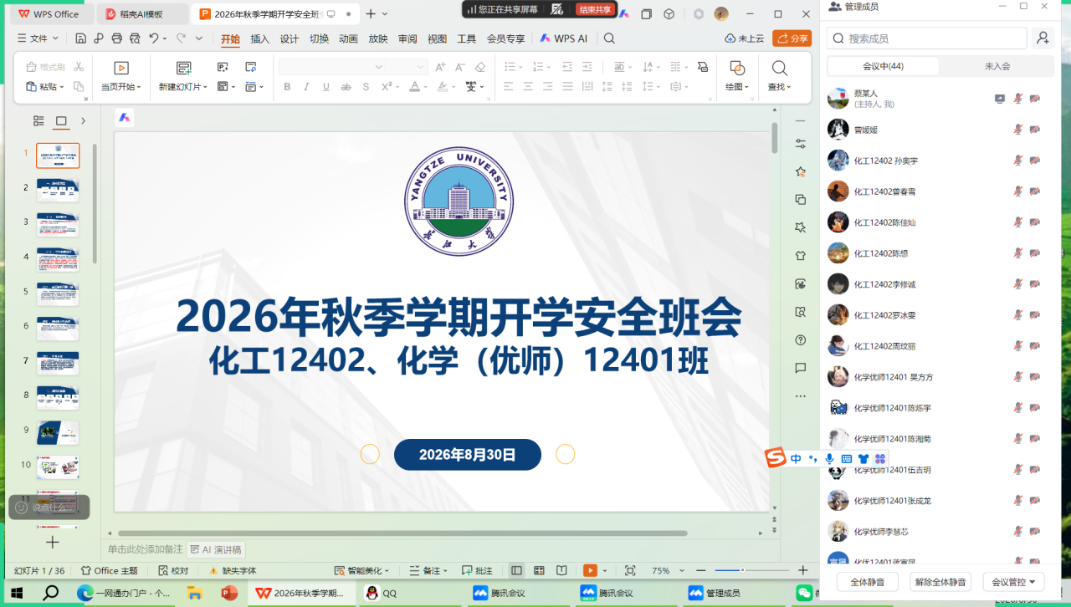Open QQ from the Windows taskbar
1071x607 pixels.
(x=382, y=593)
